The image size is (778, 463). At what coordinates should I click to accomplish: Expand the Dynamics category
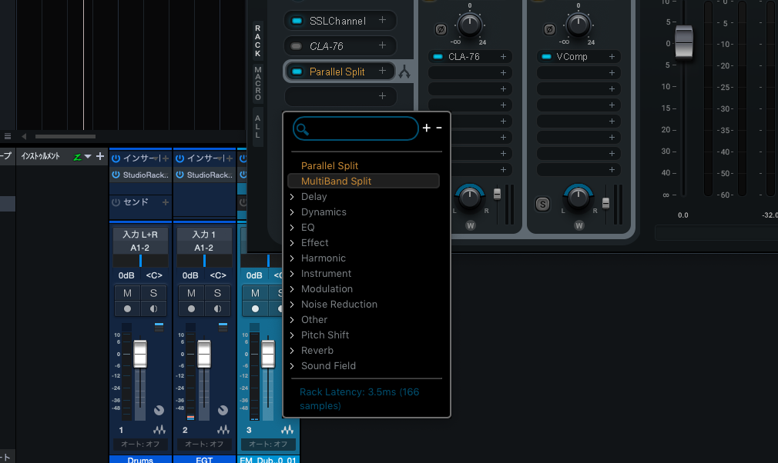tap(292, 212)
